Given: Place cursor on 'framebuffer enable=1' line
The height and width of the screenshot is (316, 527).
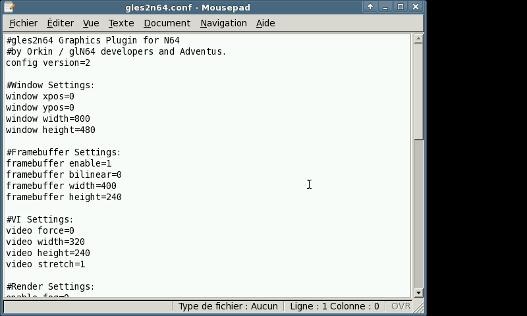Looking at the screenshot, I should click(59, 163).
